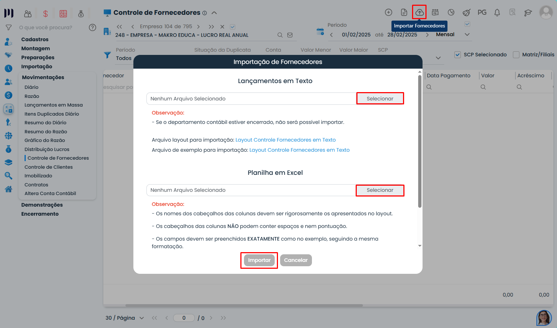Collapse the Controle de Fornecedores header chevron
This screenshot has width=557, height=328.
[214, 13]
